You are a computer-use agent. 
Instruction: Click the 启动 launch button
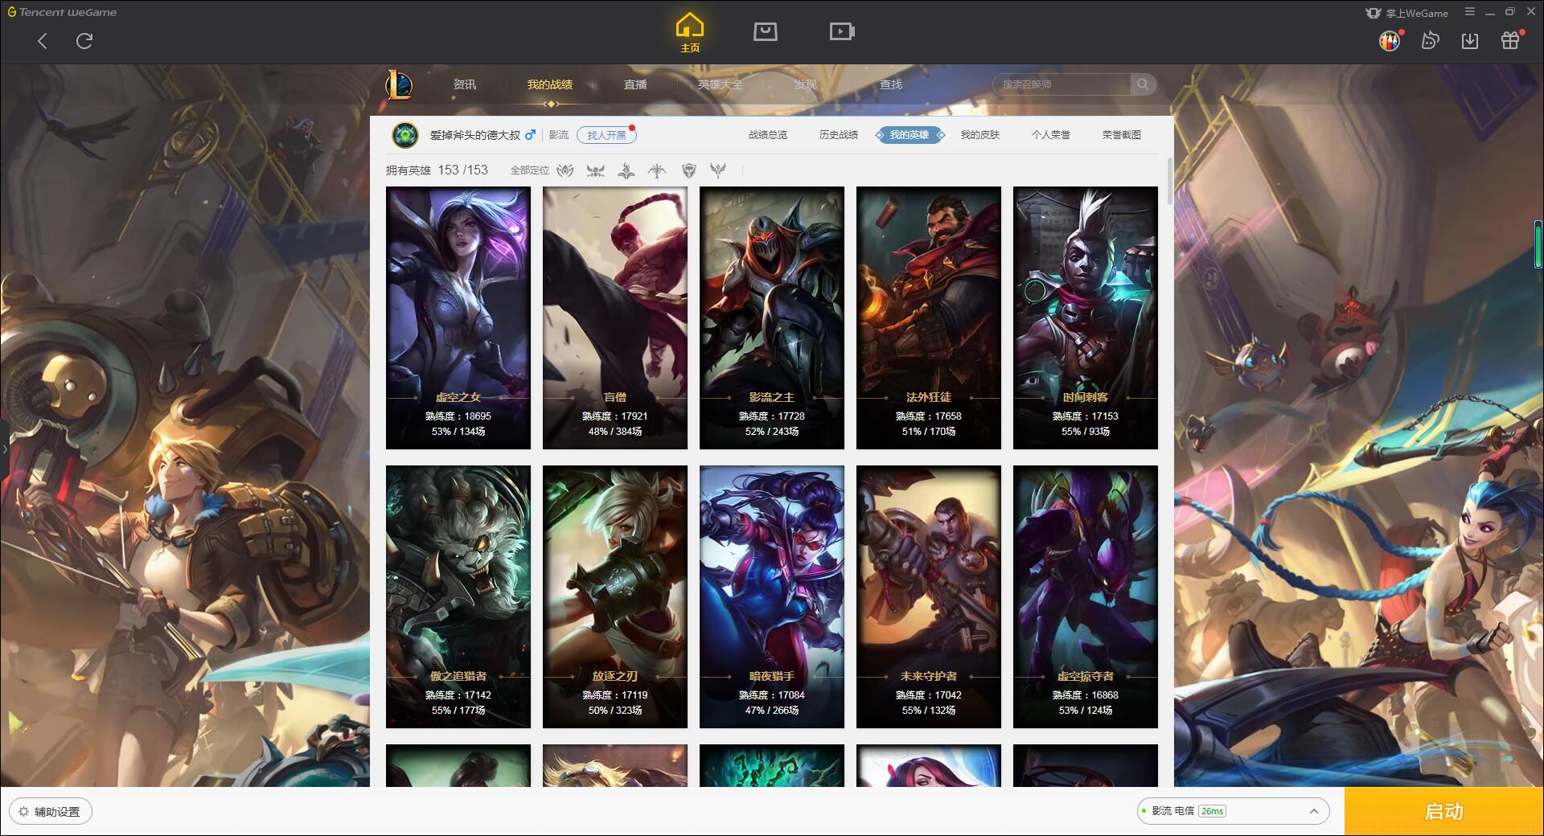pos(1443,811)
